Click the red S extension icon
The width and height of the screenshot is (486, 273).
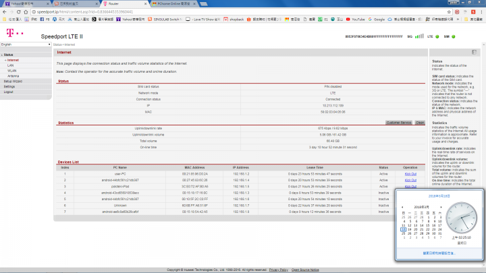coord(473,11)
